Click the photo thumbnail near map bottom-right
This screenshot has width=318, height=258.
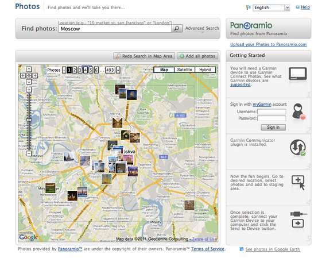pos(189,205)
